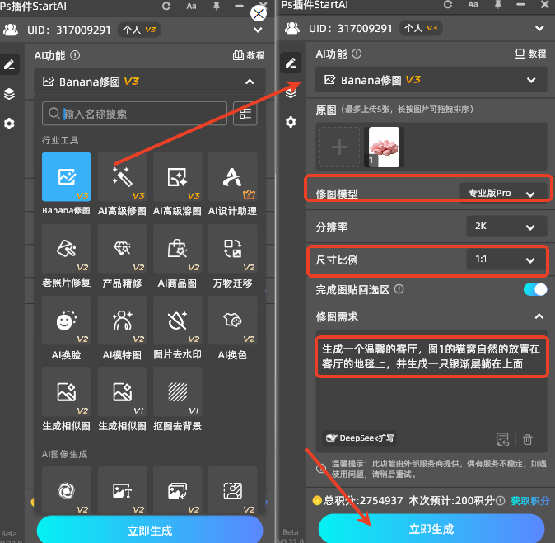Image resolution: width=555 pixels, height=543 pixels.
Task: Click the list view toggle beside search
Action: click(245, 114)
